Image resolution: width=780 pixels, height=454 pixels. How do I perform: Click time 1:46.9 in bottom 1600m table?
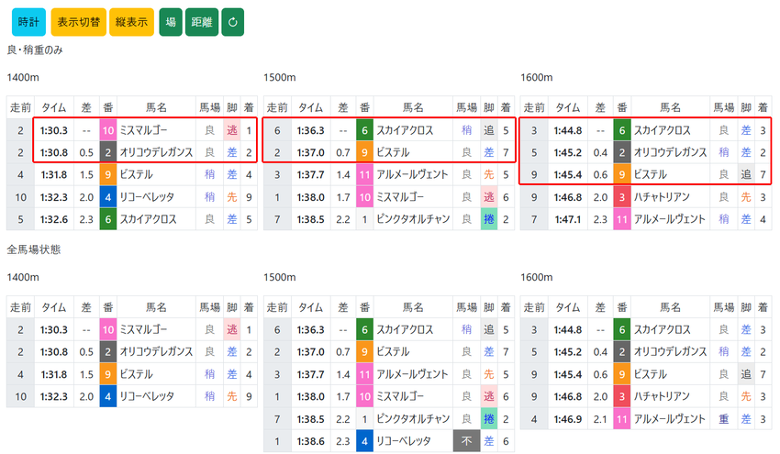point(568,419)
